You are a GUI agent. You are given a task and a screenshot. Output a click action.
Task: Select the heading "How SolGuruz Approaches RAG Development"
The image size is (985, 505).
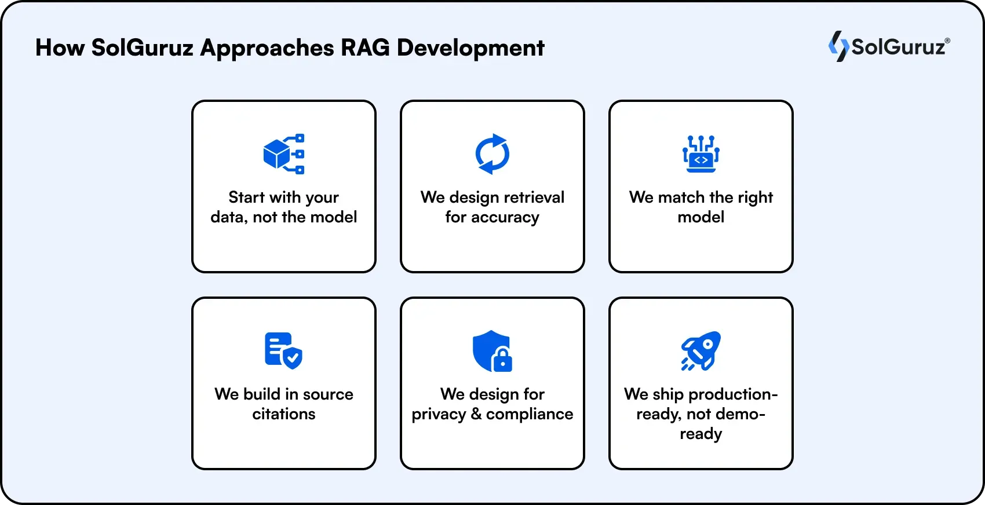(x=290, y=48)
